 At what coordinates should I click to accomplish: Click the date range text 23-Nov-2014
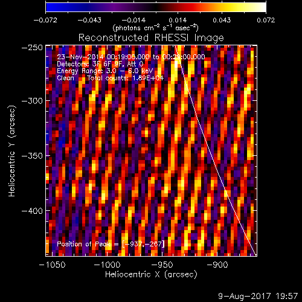tap(131, 57)
